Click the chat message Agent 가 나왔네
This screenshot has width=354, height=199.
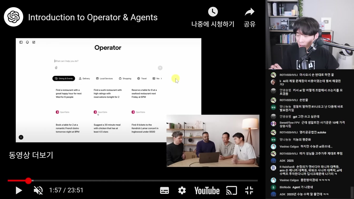coord(303,187)
